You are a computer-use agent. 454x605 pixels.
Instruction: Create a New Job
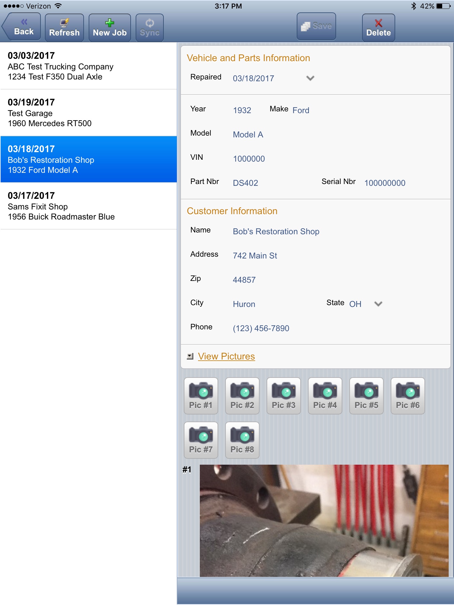point(110,27)
